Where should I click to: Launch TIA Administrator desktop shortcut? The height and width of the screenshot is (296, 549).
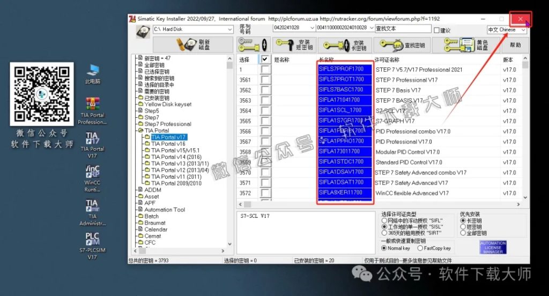[x=92, y=212]
